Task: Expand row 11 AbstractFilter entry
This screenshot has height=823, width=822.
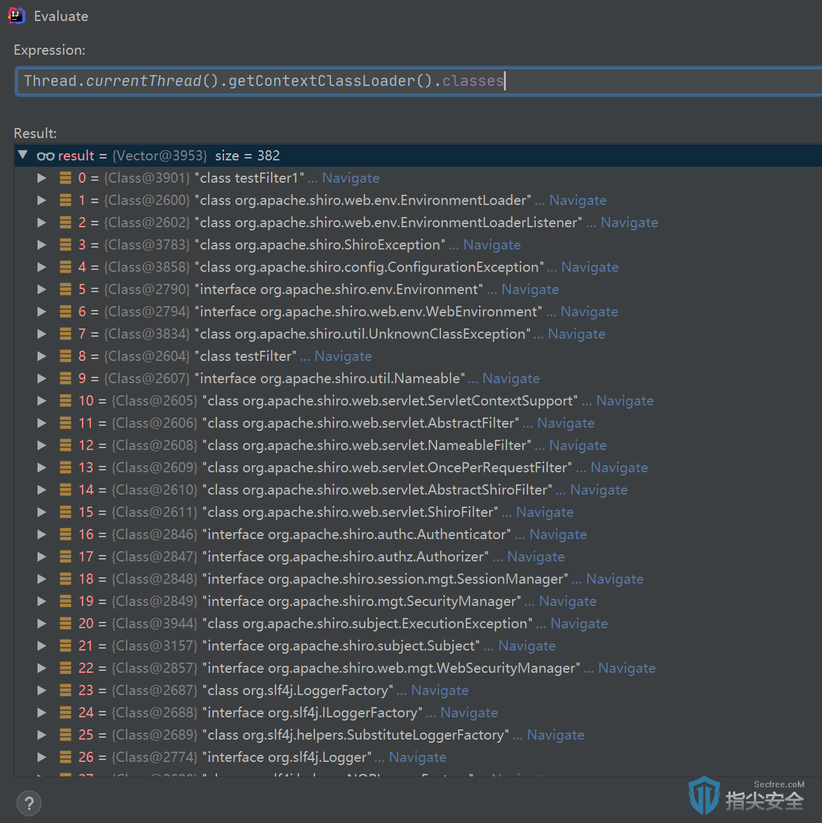Action: 42,423
